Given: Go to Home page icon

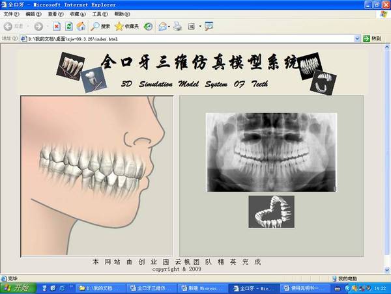Looking at the screenshot, I should 81,26.
